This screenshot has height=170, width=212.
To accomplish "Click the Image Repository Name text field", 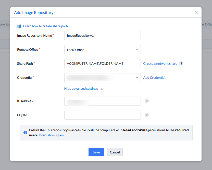I will tap(102, 35).
